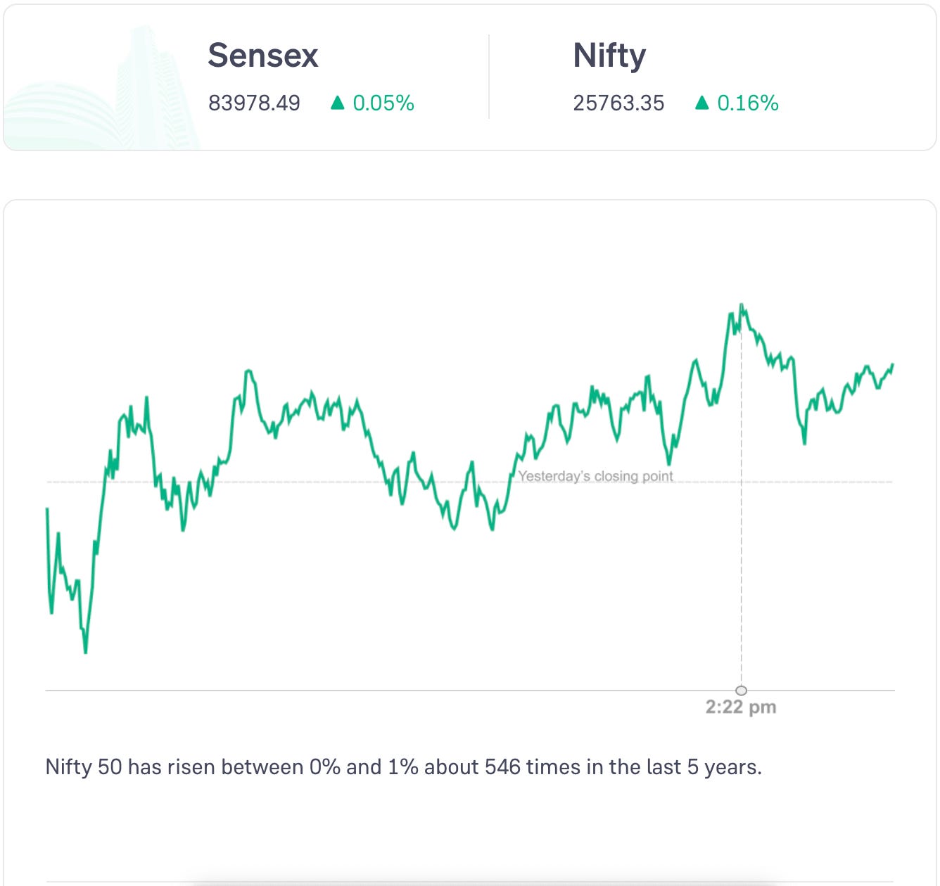Click the rightmost end of the green line

[892, 364]
